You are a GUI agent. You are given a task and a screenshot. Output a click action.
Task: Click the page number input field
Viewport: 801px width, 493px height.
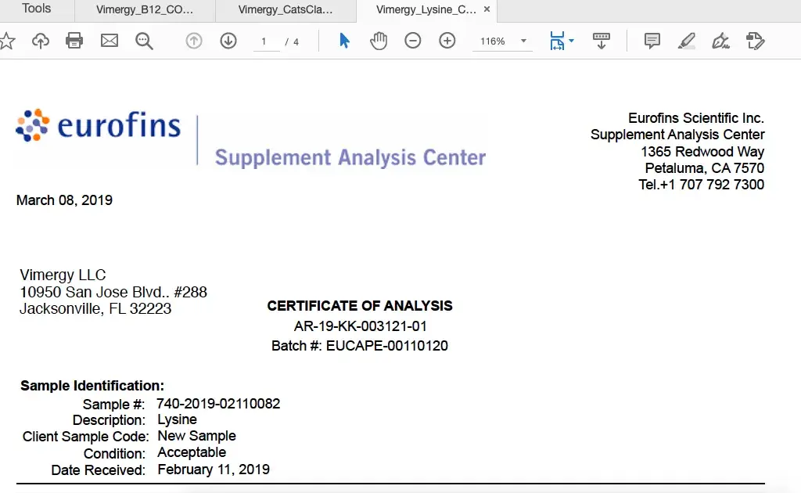(265, 41)
